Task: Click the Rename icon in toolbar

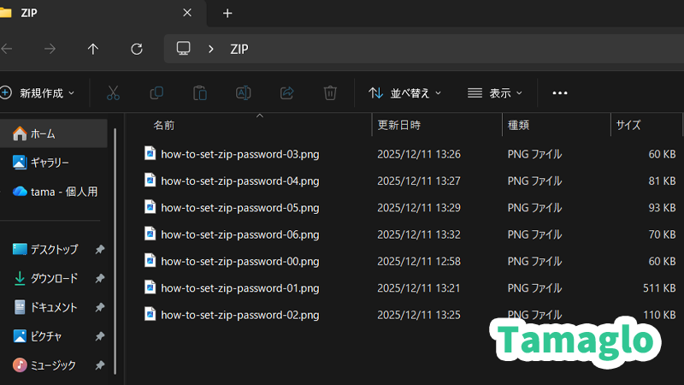Action: pyautogui.click(x=244, y=92)
